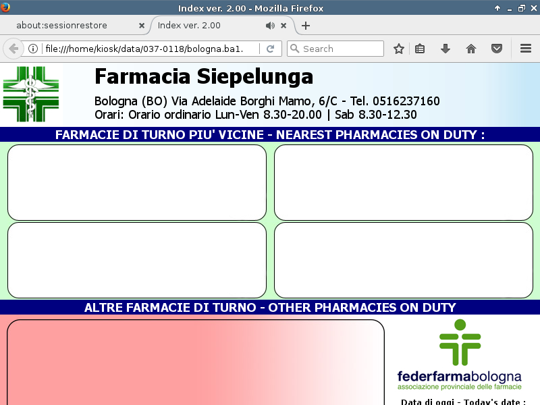
Task: Expand search engine options via magnifier icon
Action: click(x=294, y=49)
